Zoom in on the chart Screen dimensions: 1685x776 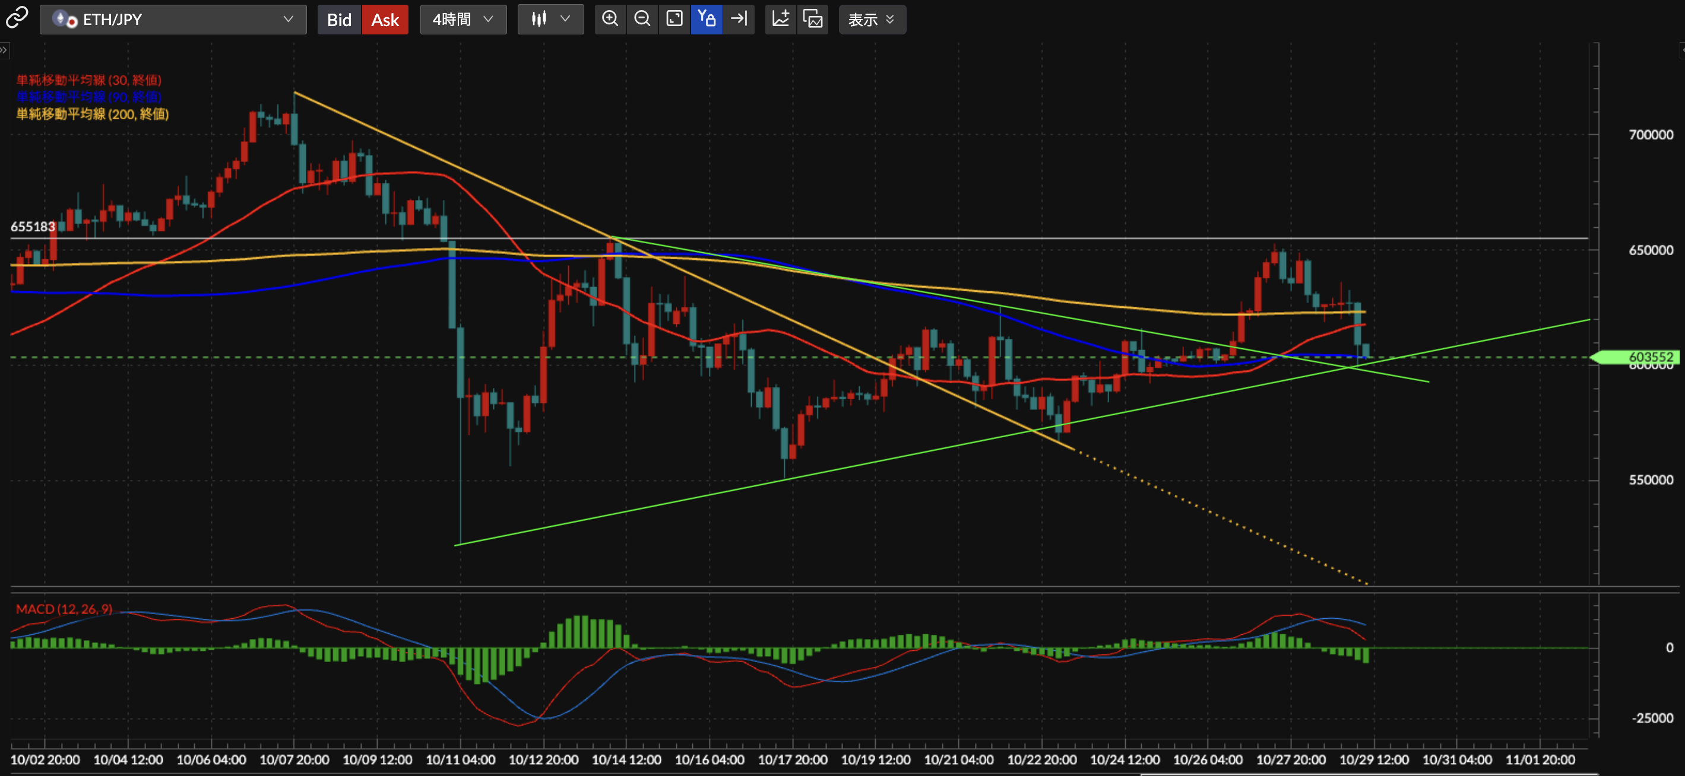(610, 19)
